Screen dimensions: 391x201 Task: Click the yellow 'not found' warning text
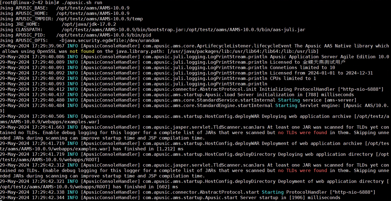point(82,51)
